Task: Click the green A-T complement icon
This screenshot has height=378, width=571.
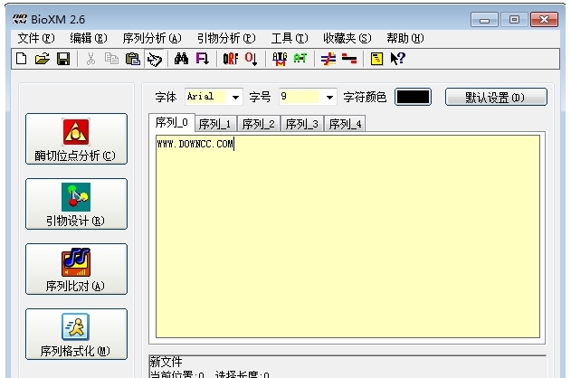Action: click(x=300, y=58)
